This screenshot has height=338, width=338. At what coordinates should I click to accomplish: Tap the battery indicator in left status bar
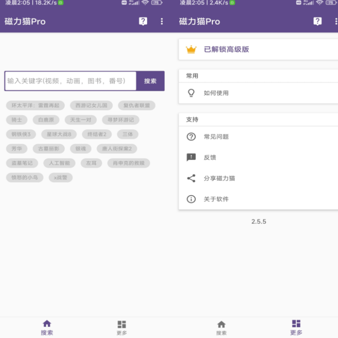[157, 3]
